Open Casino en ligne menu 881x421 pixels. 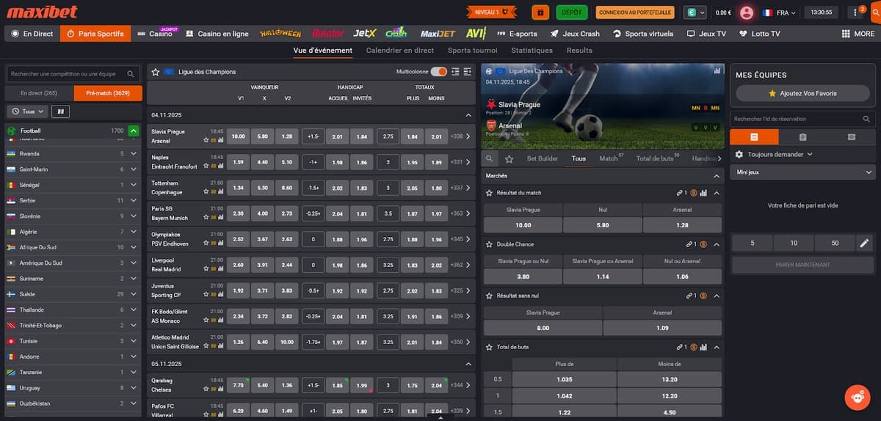[217, 34]
